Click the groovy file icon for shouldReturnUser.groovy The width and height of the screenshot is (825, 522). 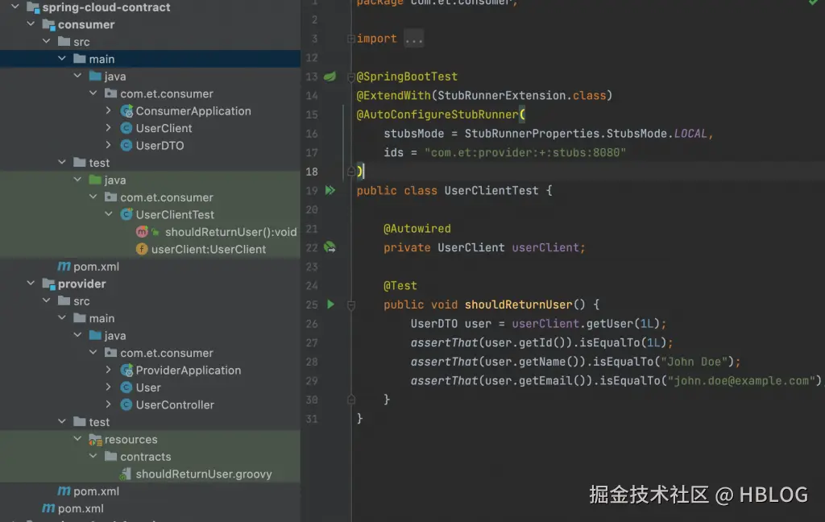pyautogui.click(x=126, y=474)
